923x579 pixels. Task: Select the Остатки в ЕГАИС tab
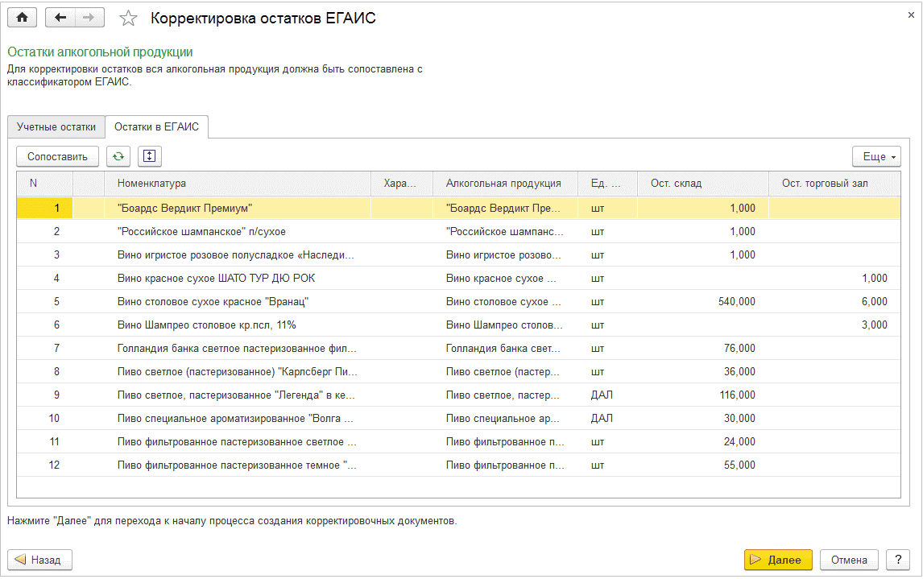click(156, 127)
